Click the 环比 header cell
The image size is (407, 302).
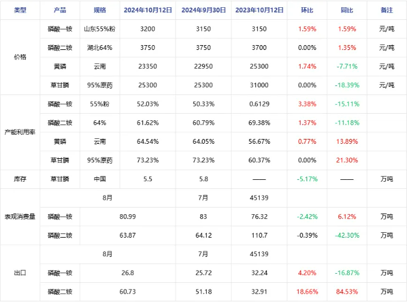point(307,10)
